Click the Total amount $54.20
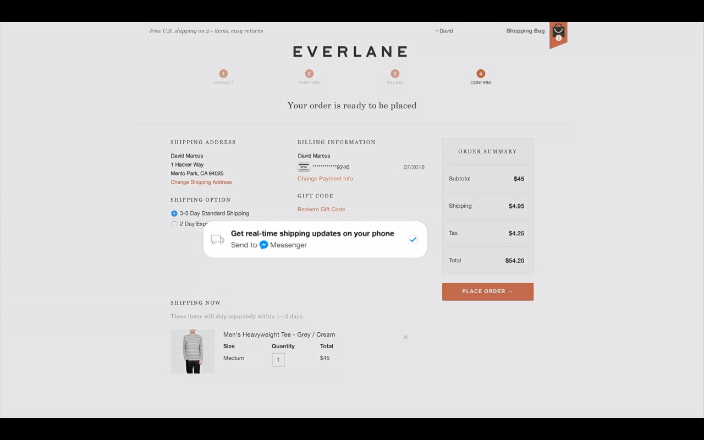 click(x=515, y=261)
